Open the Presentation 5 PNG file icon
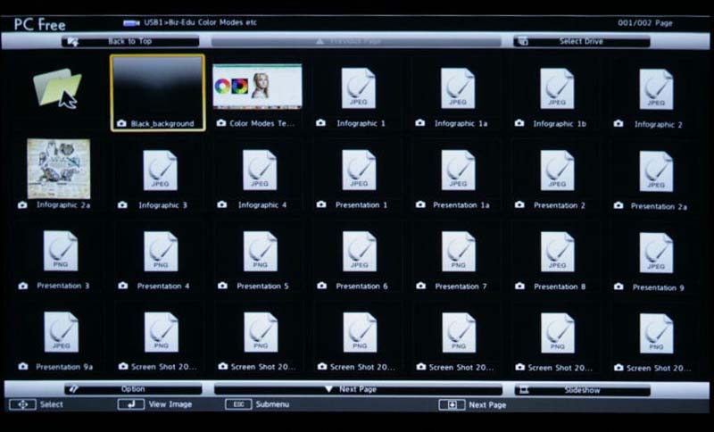The height and width of the screenshot is (432, 714). tap(260, 252)
